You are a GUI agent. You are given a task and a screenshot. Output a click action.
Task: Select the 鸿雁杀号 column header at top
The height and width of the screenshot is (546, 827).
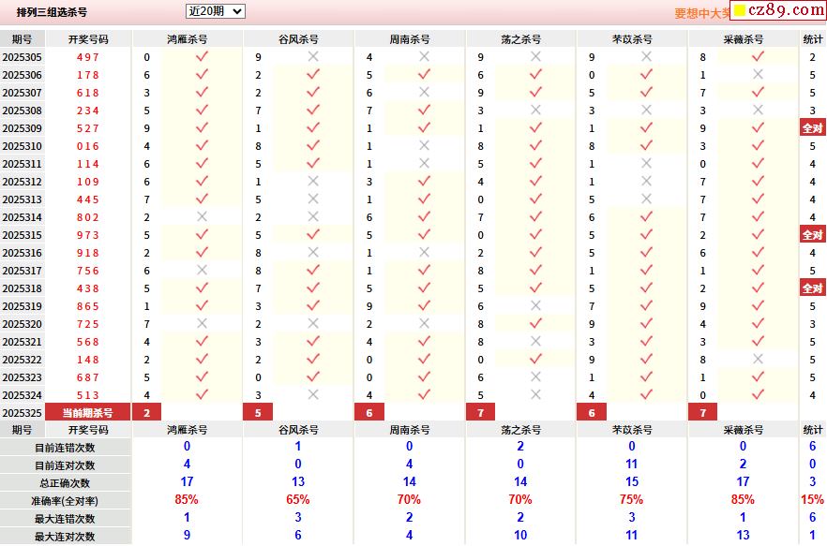[188, 39]
